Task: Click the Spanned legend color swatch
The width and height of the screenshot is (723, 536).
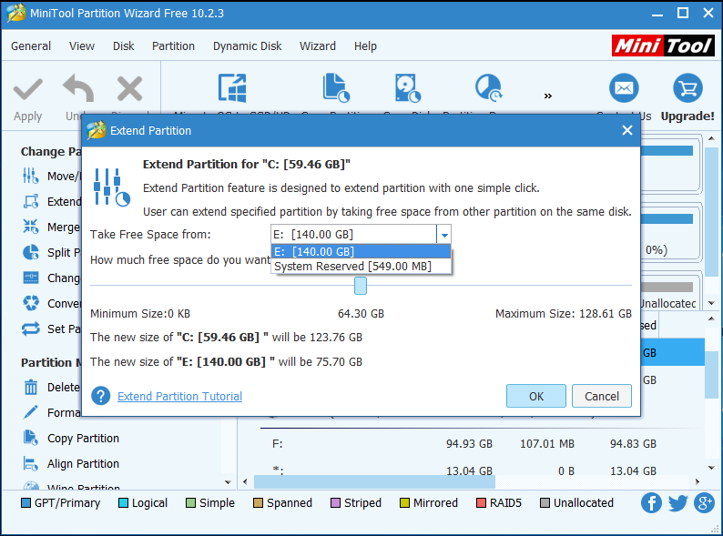Action: [x=258, y=503]
